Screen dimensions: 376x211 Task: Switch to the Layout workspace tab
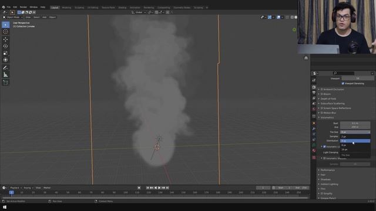(x=55, y=8)
